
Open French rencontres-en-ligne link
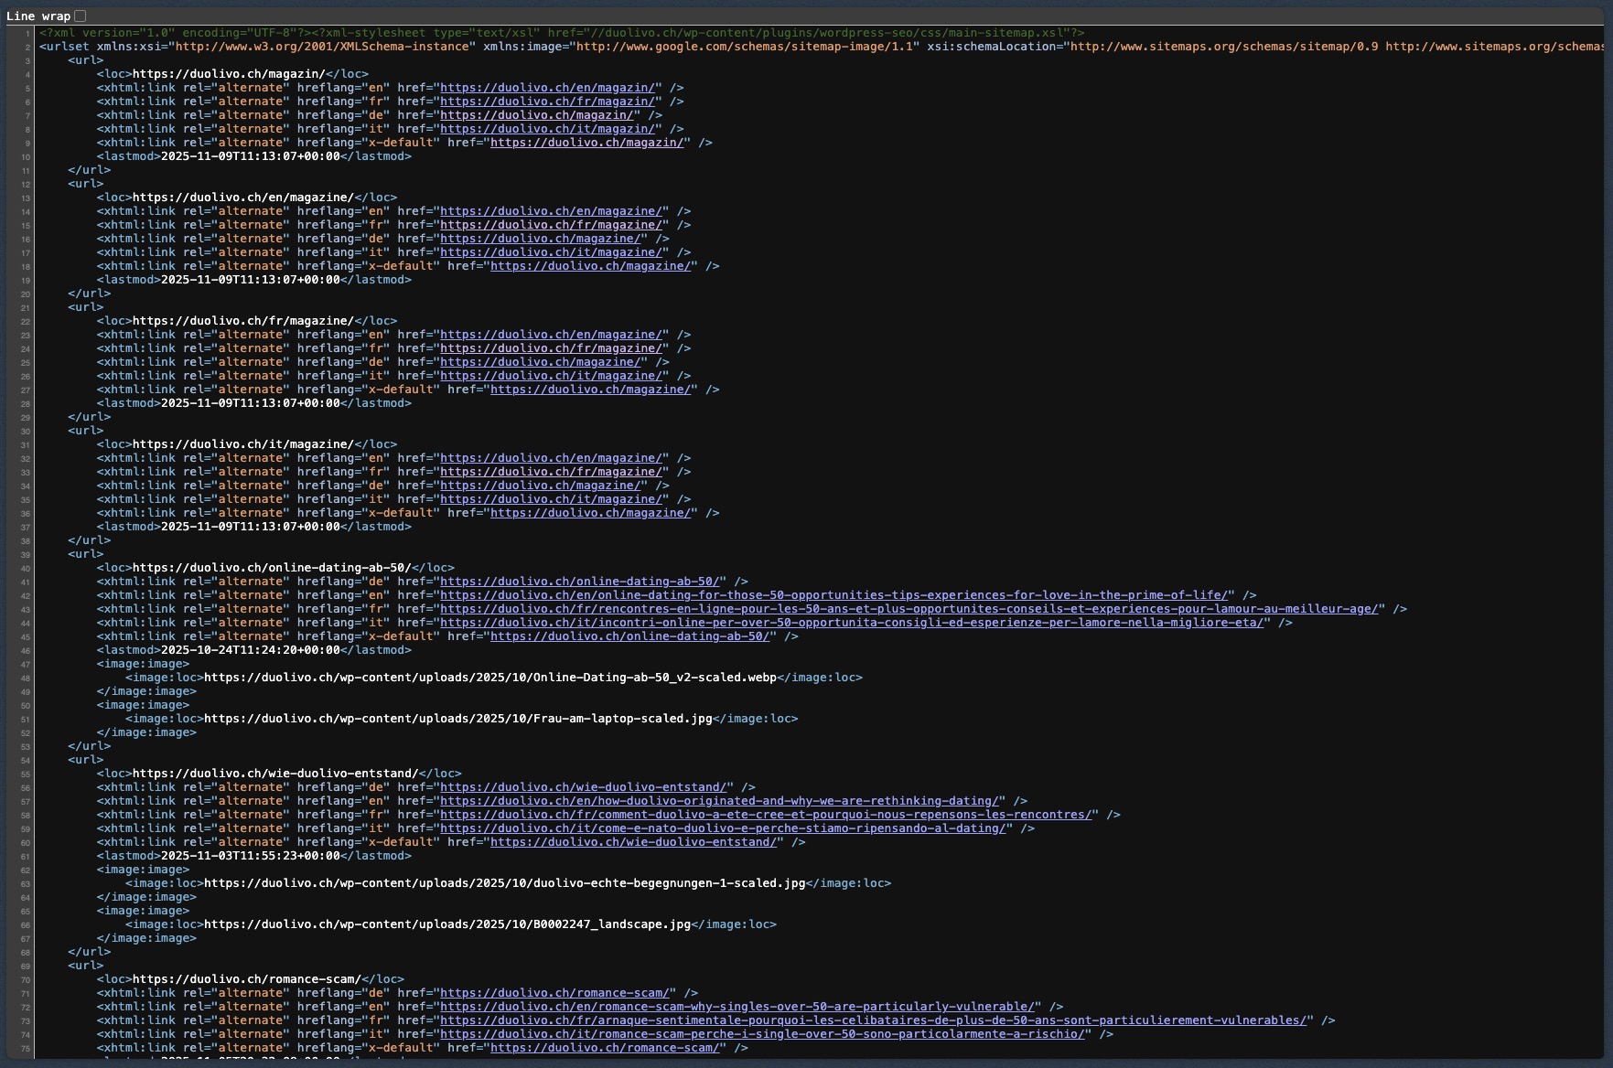click(909, 609)
